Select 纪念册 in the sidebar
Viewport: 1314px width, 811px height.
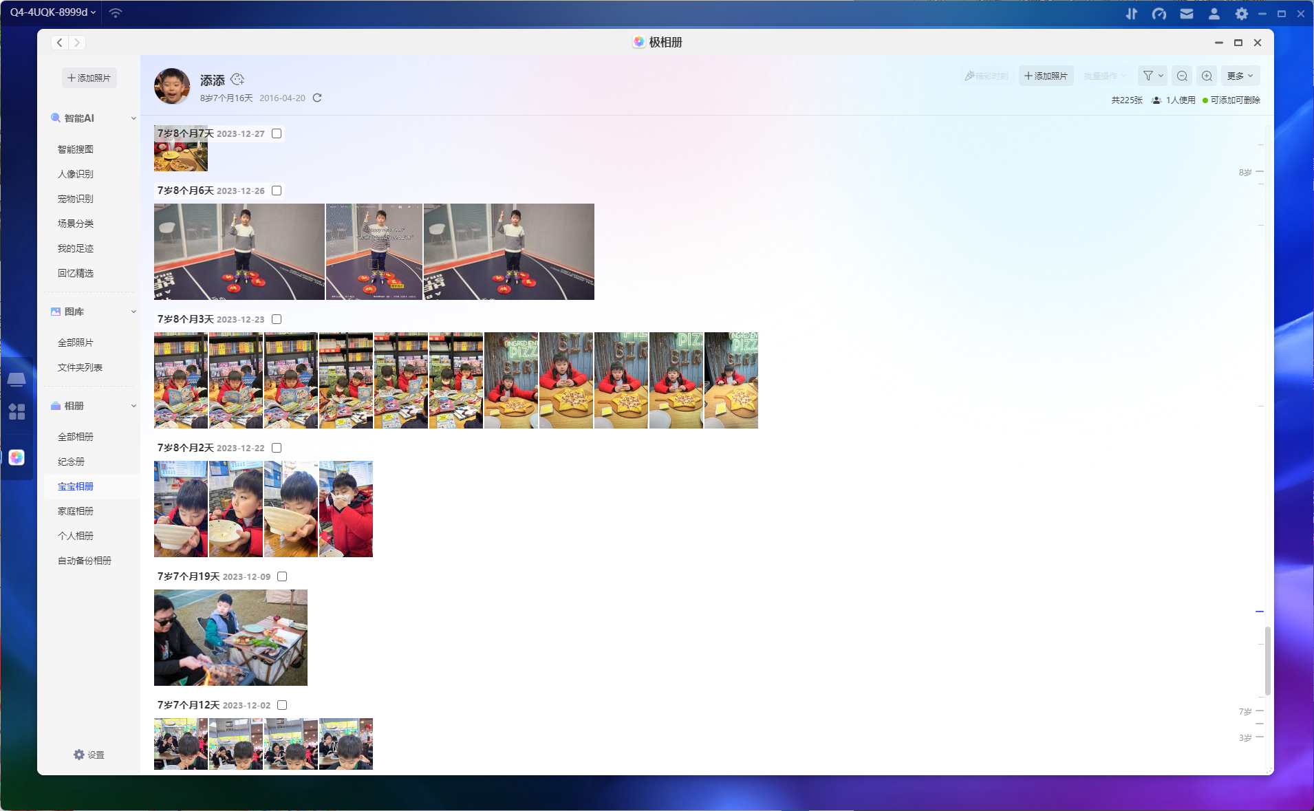[71, 462]
